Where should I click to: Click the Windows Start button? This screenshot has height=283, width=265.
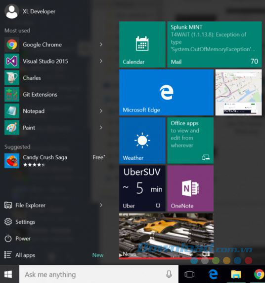point(8,274)
